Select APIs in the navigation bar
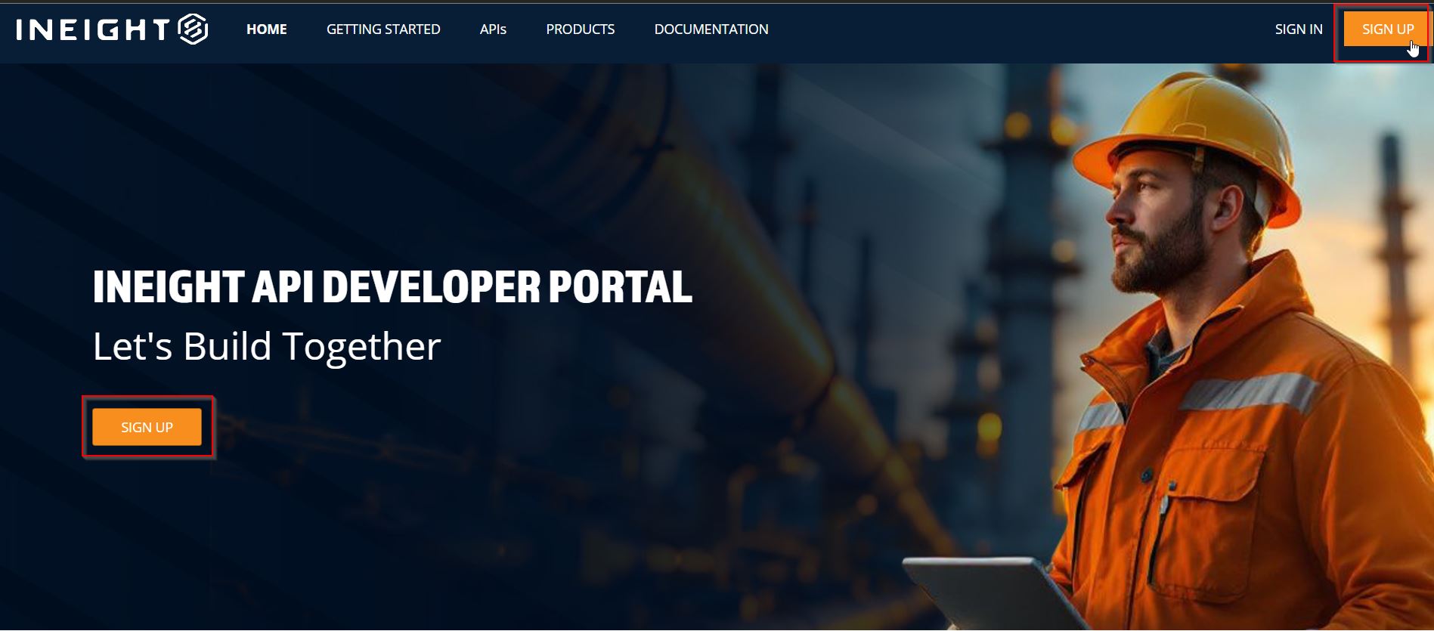This screenshot has width=1434, height=631. click(x=493, y=29)
